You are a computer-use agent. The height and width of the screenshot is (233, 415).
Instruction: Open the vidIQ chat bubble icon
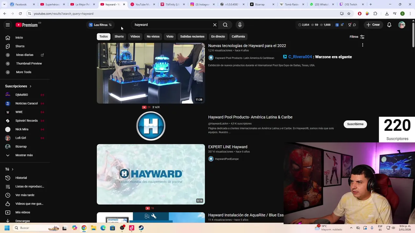pyautogui.click(x=354, y=25)
